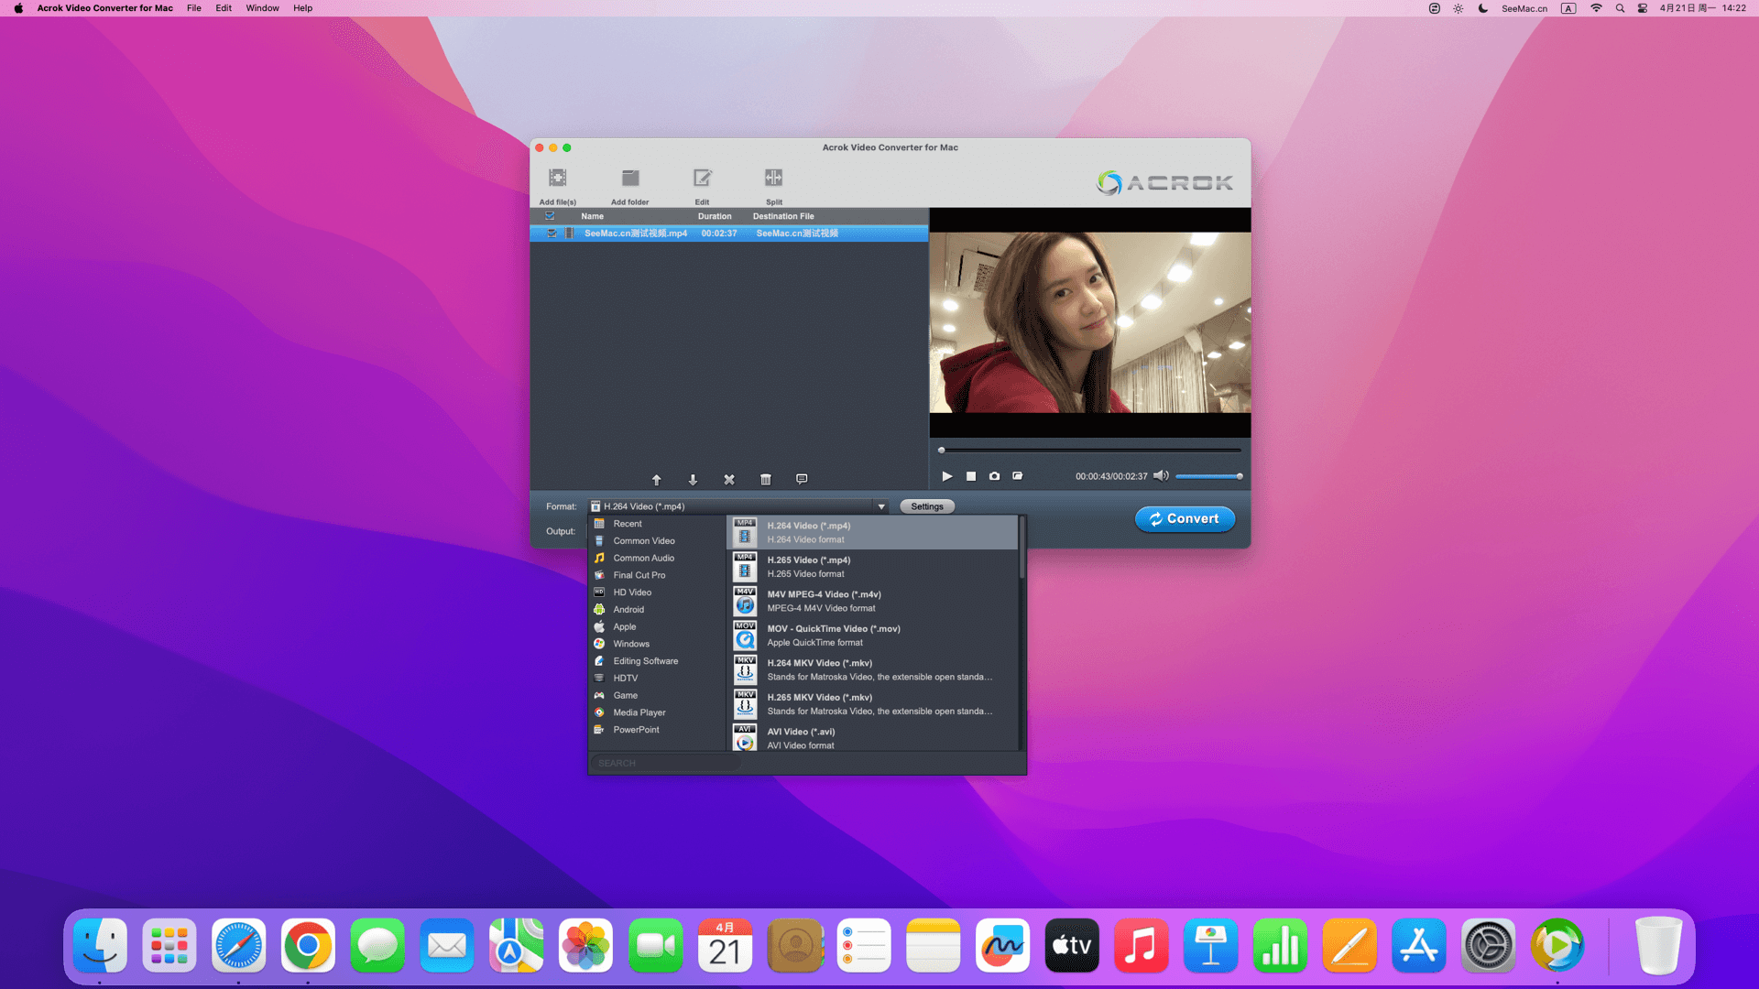
Task: Click the trash icon below file list
Action: 766,480
